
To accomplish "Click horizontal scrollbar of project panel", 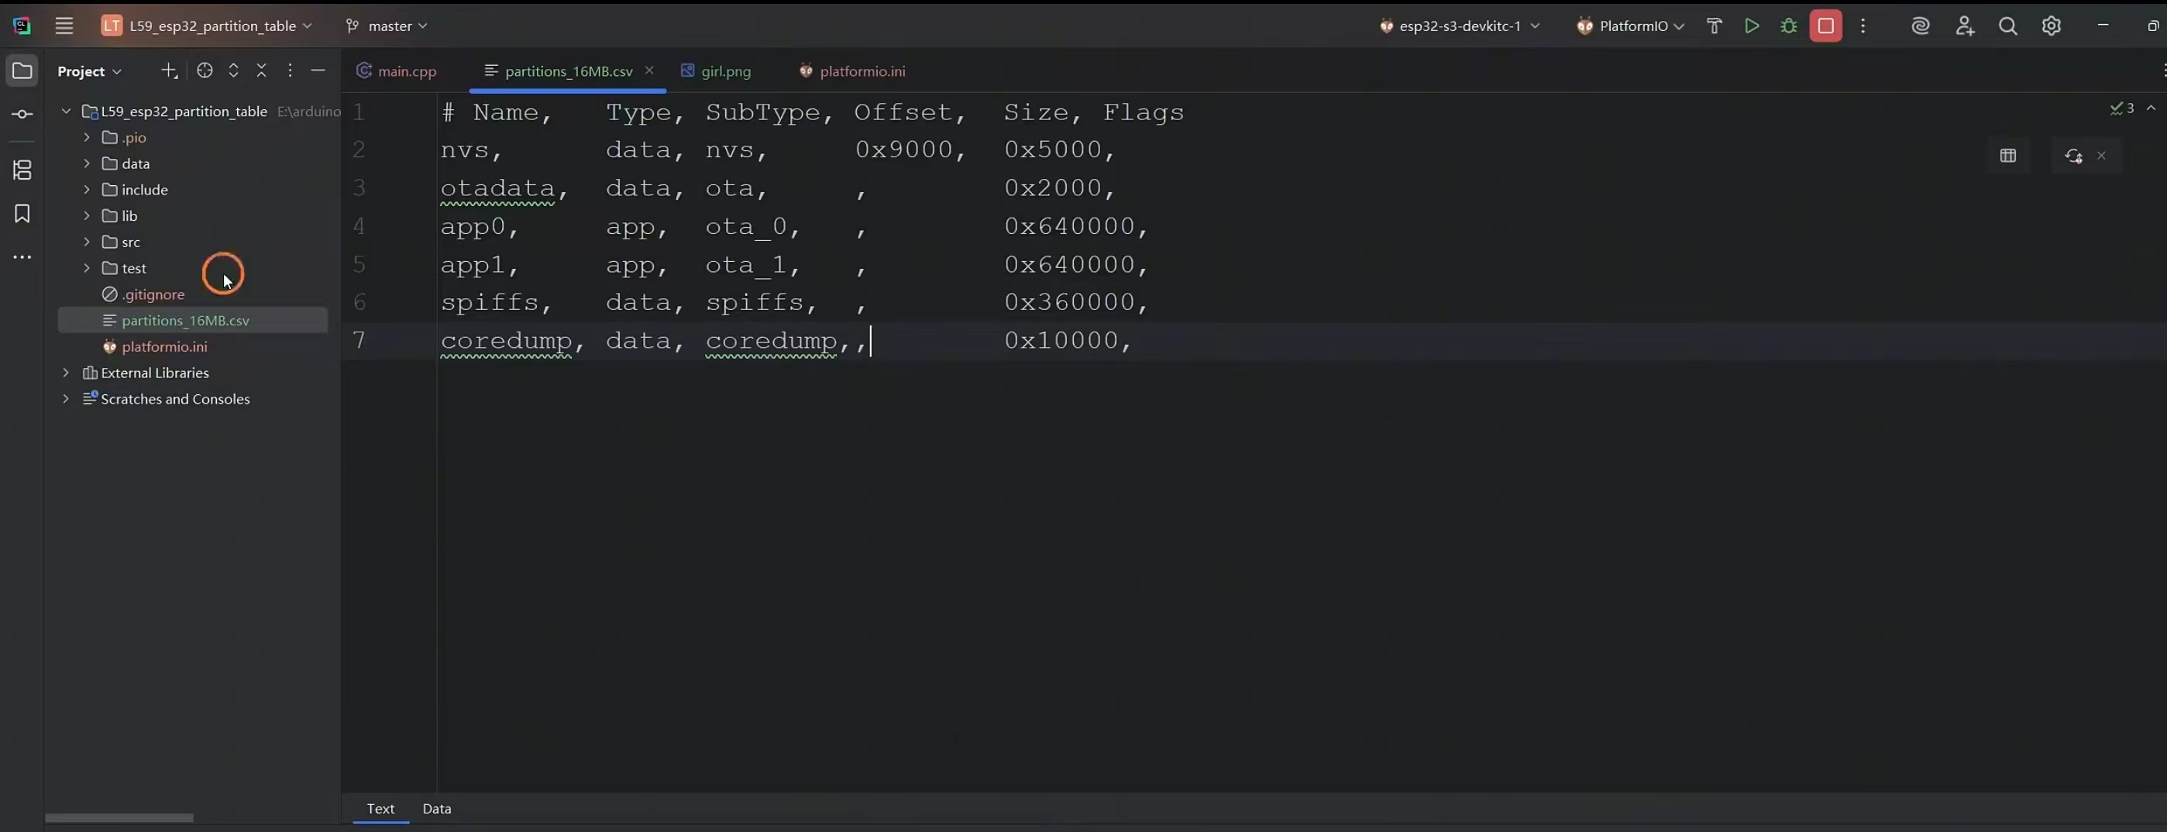I will pos(119,818).
